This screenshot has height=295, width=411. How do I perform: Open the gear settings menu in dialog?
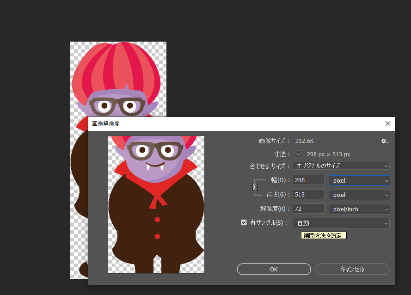(384, 141)
